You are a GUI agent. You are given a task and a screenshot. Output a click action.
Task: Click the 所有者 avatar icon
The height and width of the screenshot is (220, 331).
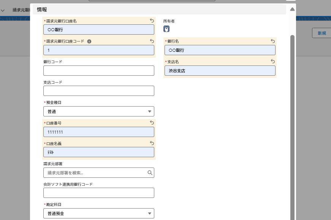(166, 29)
